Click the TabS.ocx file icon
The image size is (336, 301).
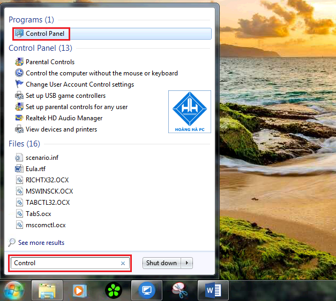coord(19,214)
